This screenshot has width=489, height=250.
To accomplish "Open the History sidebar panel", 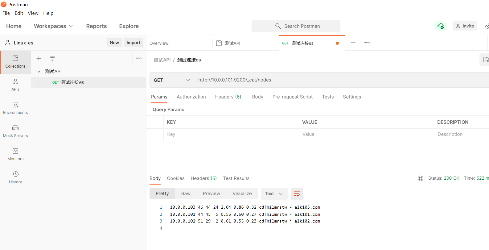I will [x=15, y=178].
